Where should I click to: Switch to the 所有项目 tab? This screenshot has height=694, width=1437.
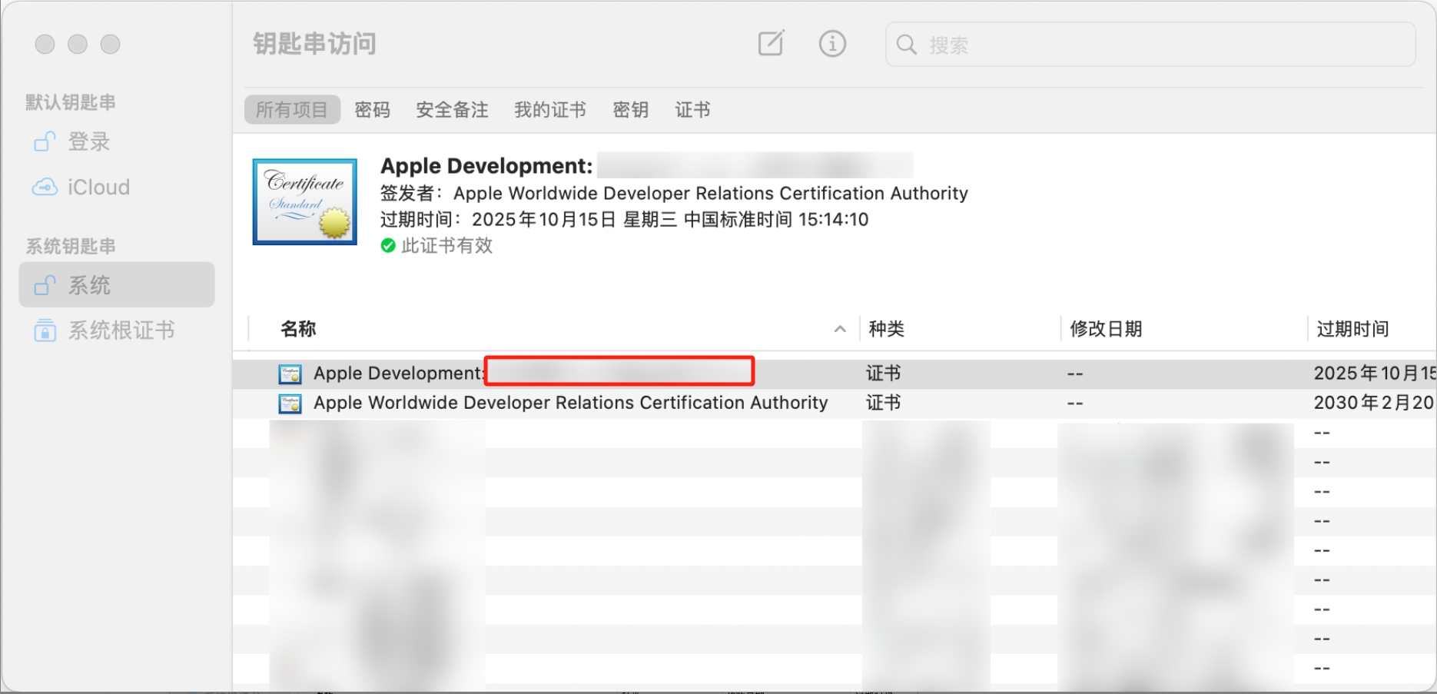coord(292,110)
